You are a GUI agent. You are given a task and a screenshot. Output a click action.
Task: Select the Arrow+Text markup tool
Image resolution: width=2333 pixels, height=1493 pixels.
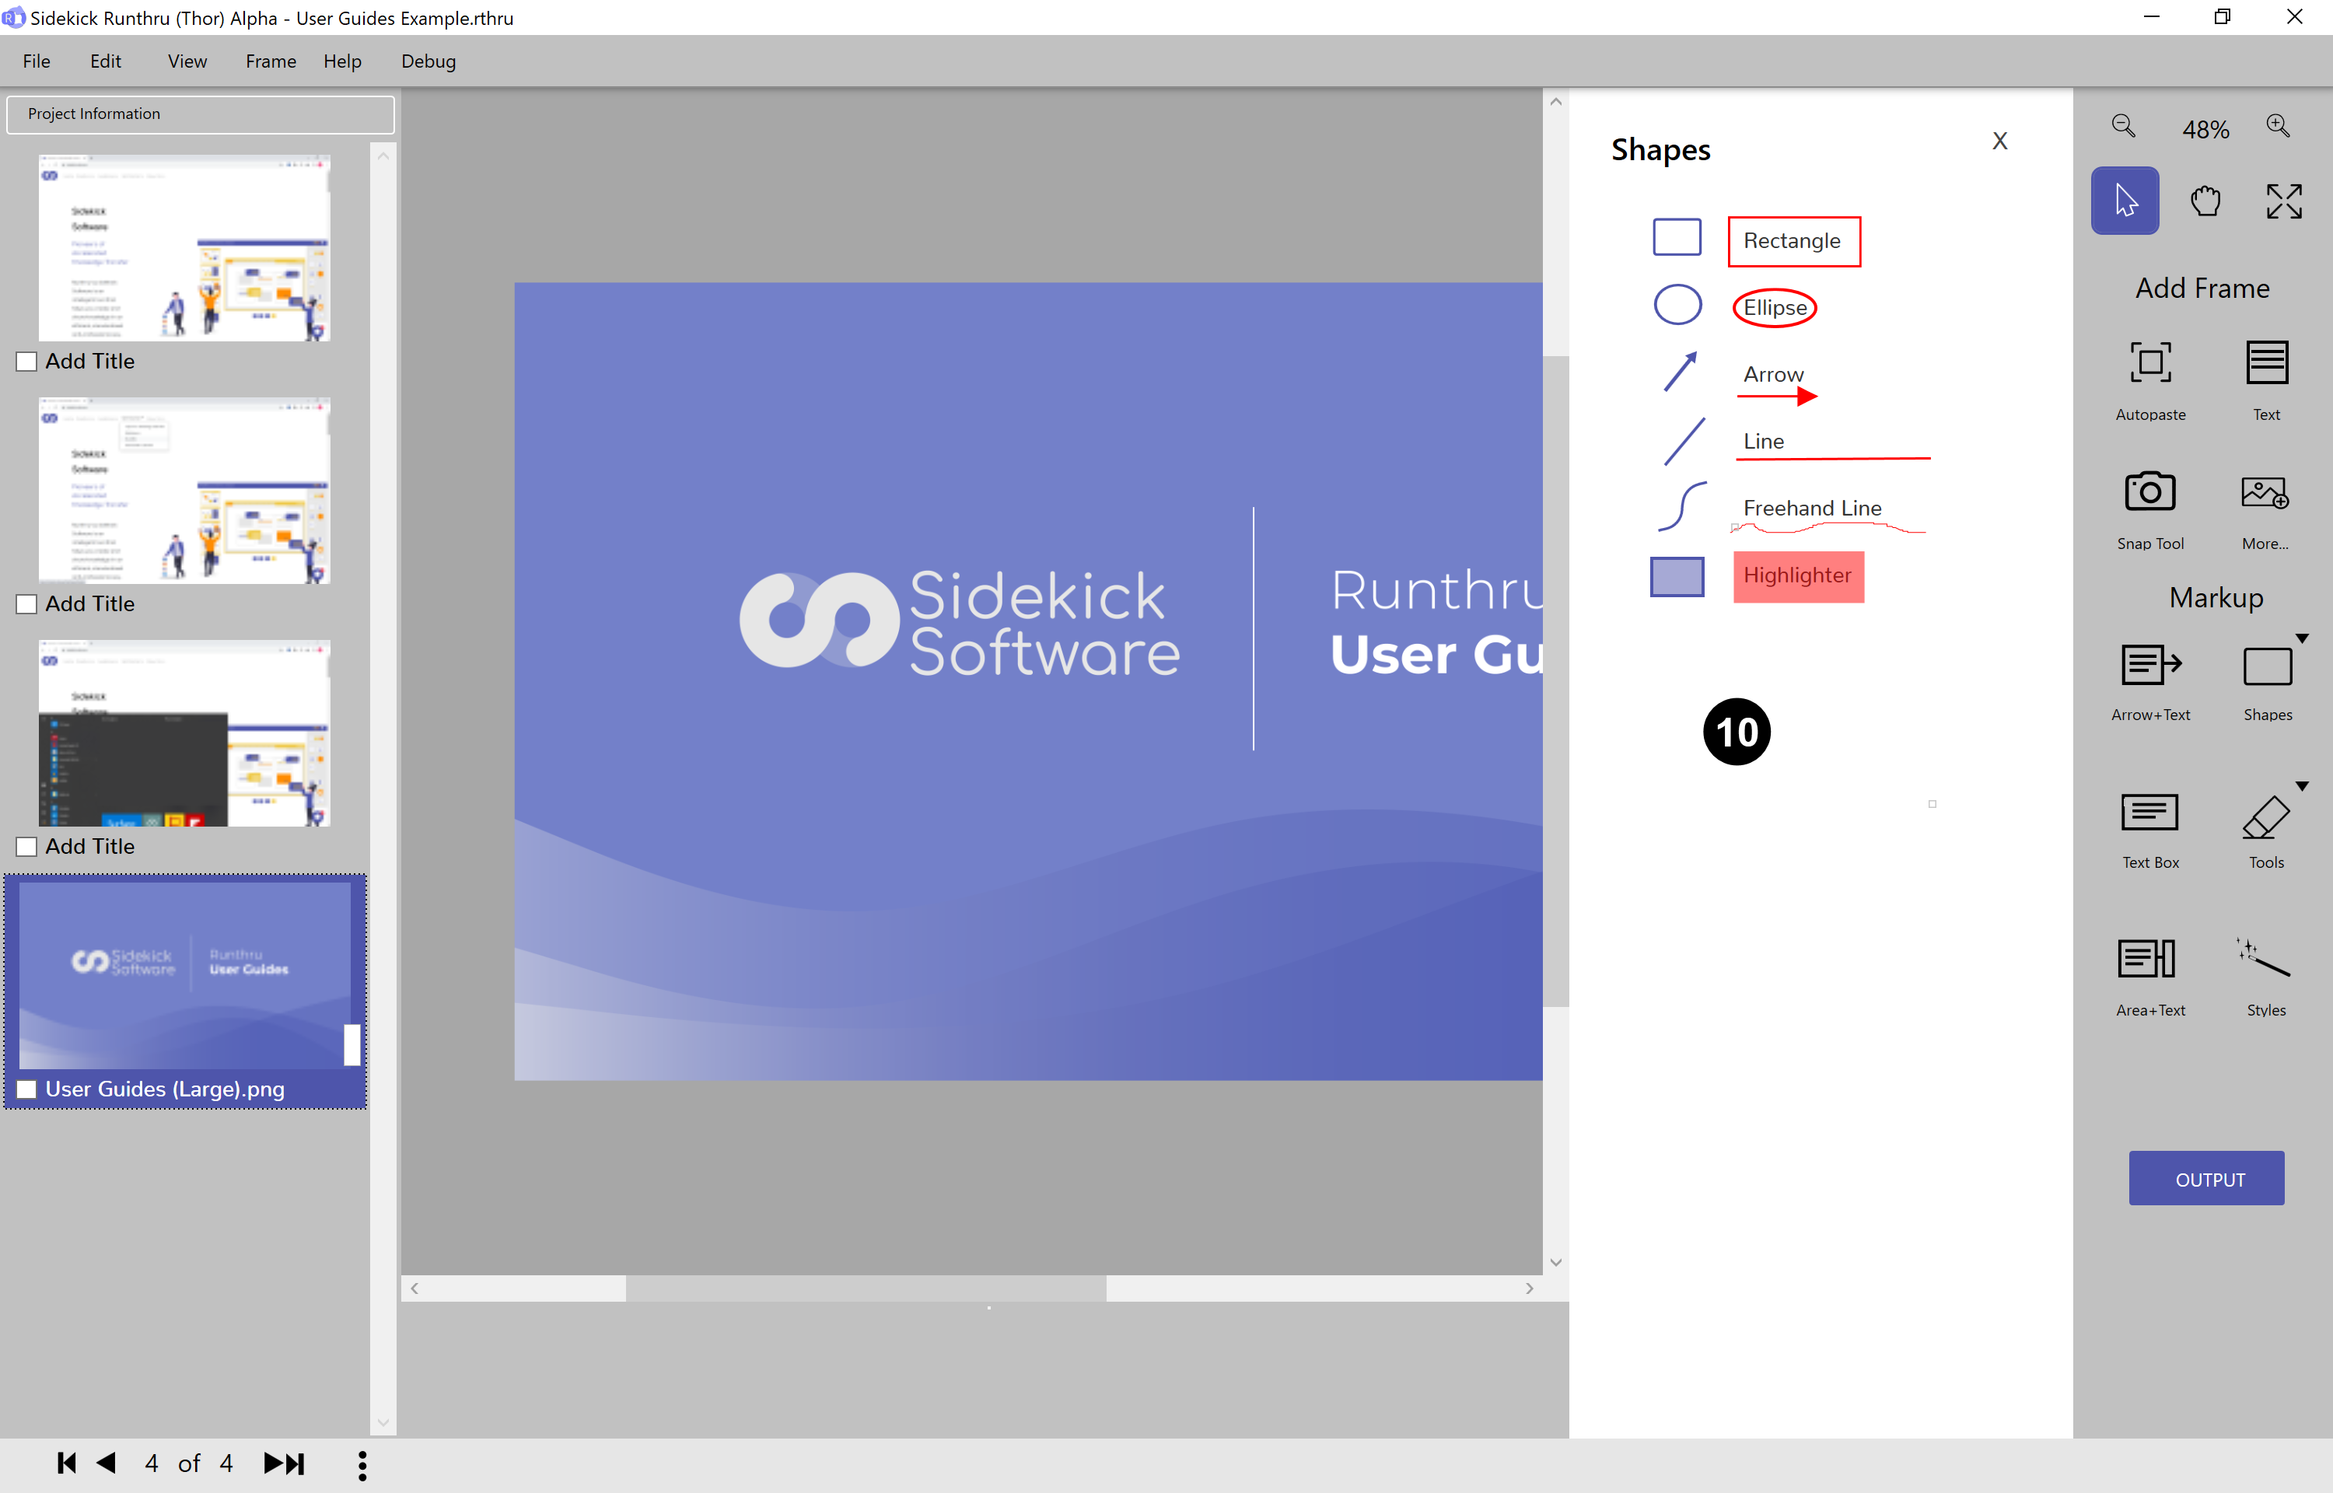pyautogui.click(x=2149, y=681)
